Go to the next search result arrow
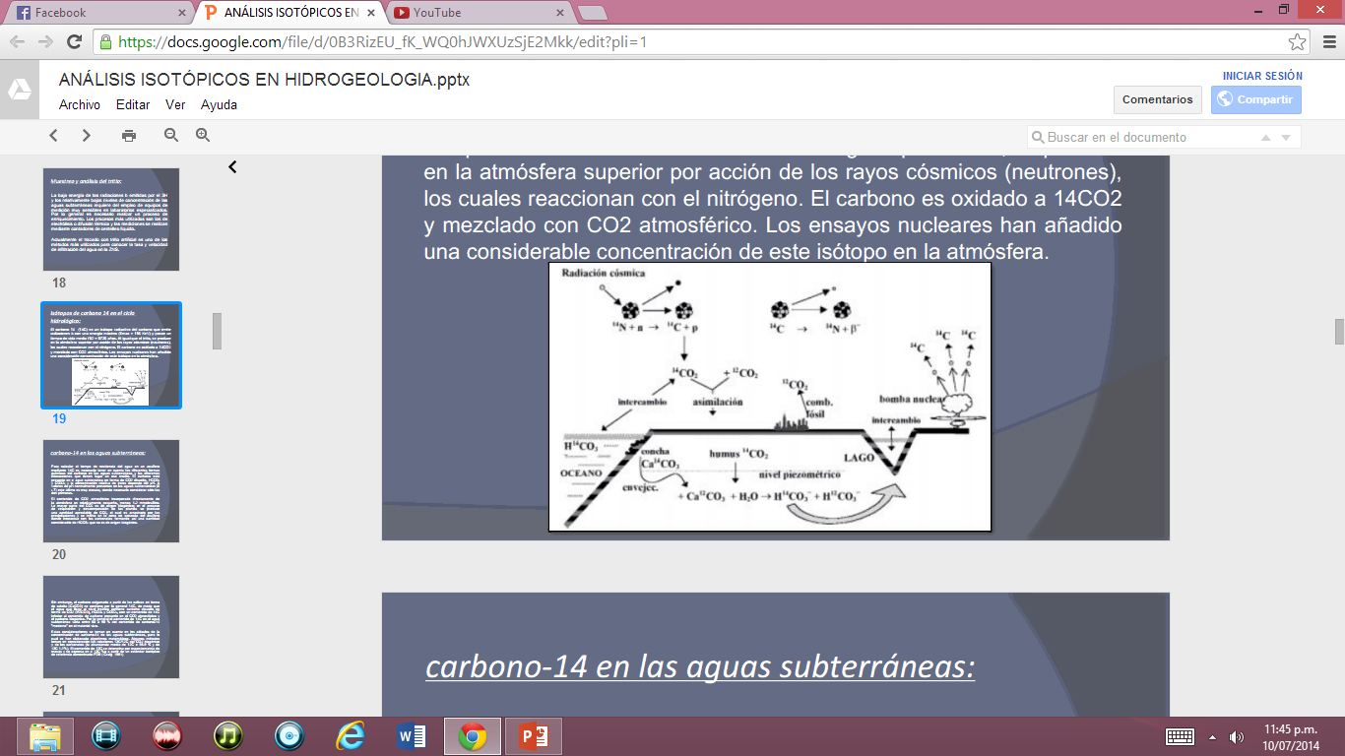 pyautogui.click(x=1287, y=137)
